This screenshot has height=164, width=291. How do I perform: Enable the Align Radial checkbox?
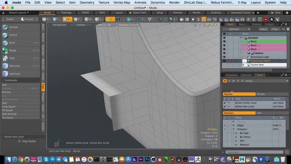pos(20,141)
